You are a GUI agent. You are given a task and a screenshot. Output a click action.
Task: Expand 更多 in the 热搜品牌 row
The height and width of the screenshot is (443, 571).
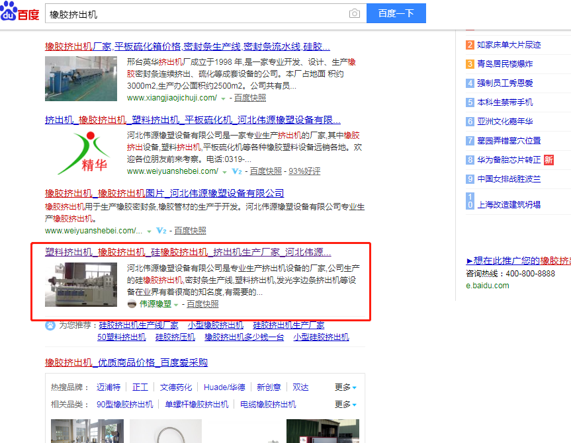(345, 387)
